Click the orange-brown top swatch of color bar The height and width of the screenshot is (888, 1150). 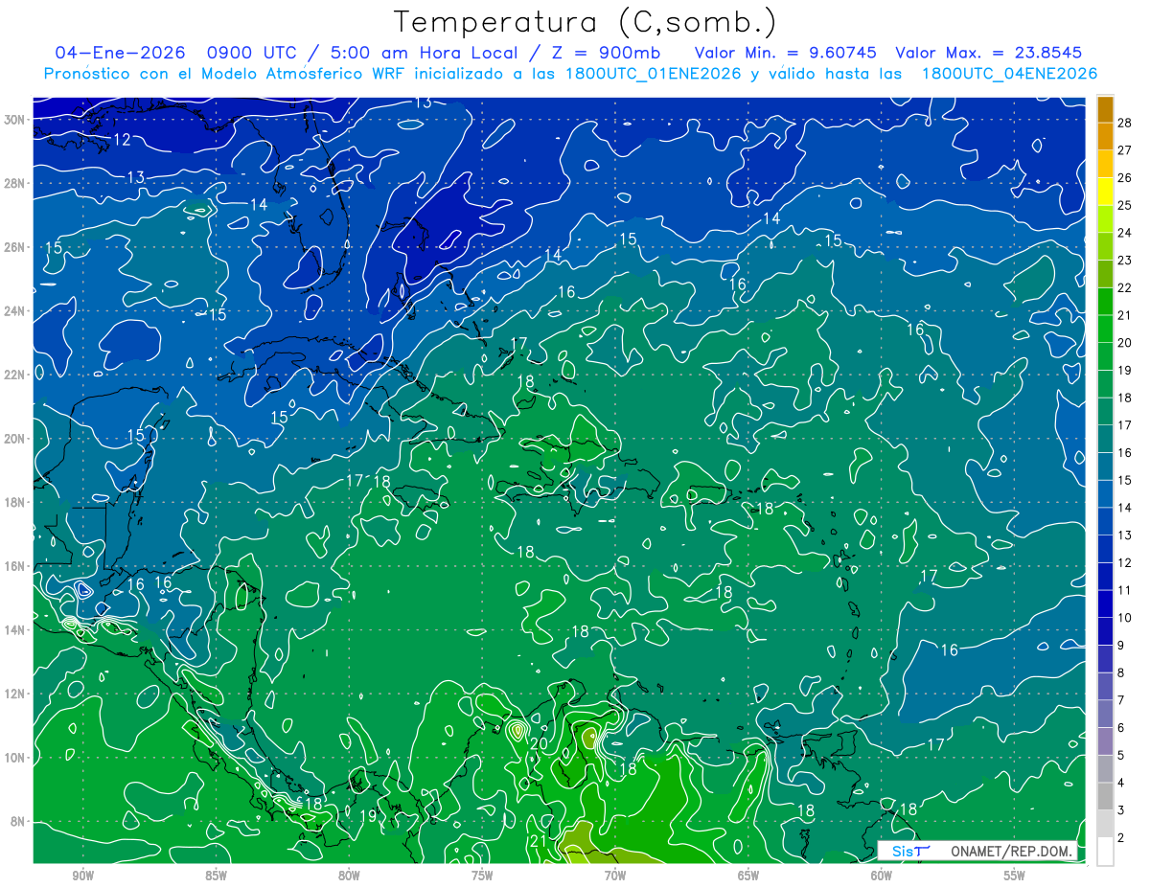[x=1105, y=109]
